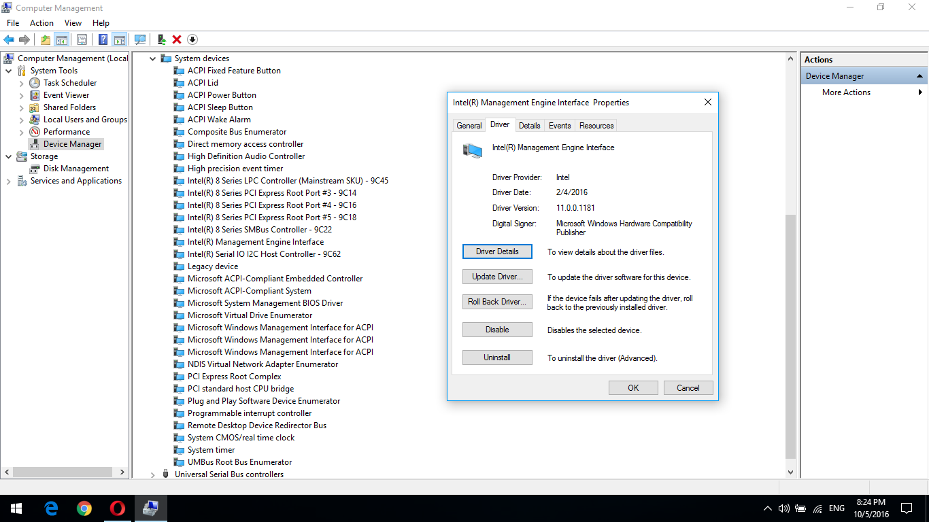Toggle the Show/Hide Console Tree toolbar icon

pyautogui.click(x=61, y=40)
